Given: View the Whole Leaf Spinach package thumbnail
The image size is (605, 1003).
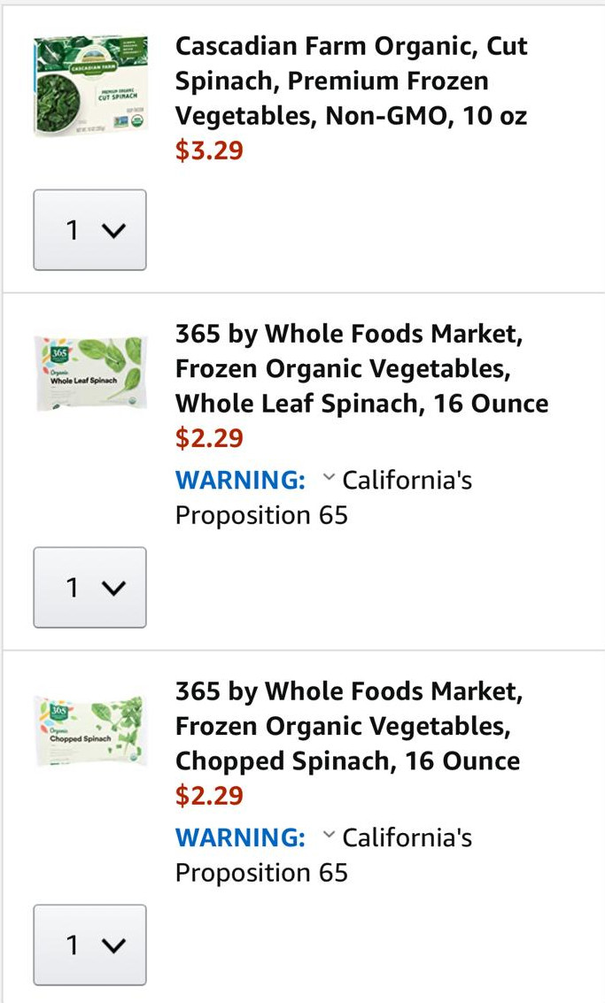Looking at the screenshot, I should coord(90,373).
